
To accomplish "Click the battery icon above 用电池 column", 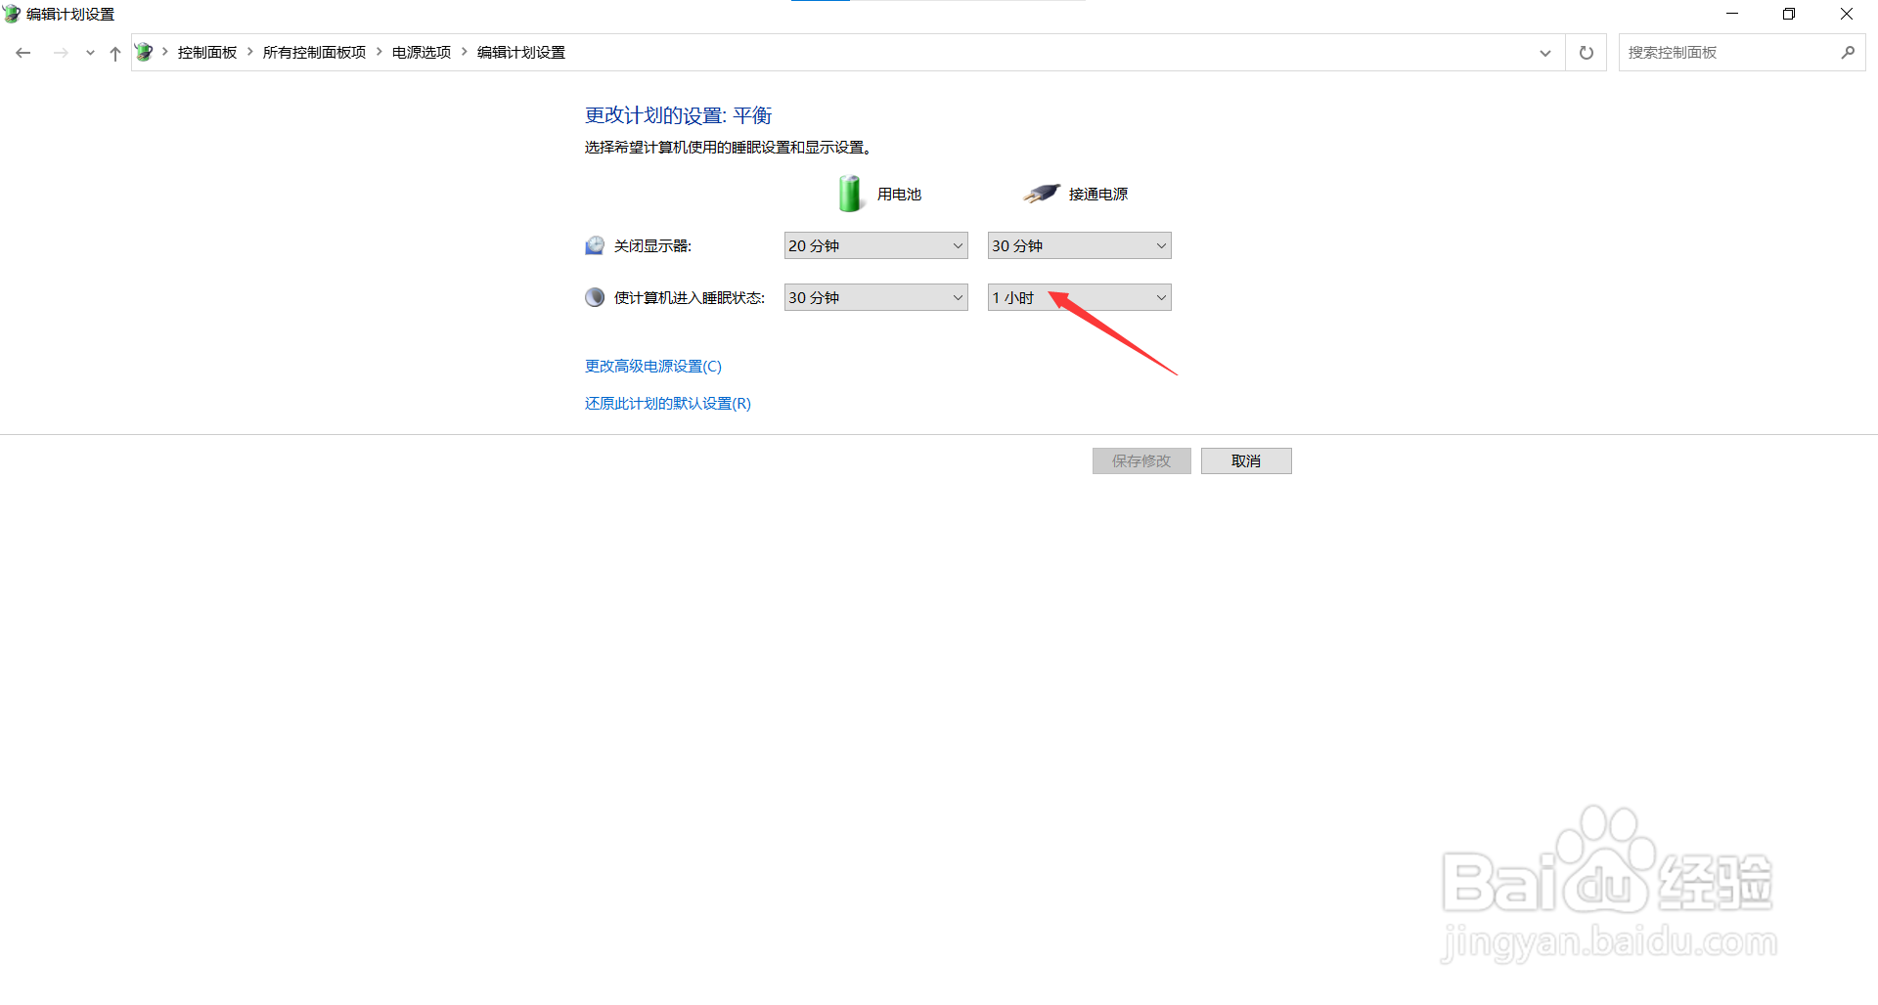I will coord(850,193).
